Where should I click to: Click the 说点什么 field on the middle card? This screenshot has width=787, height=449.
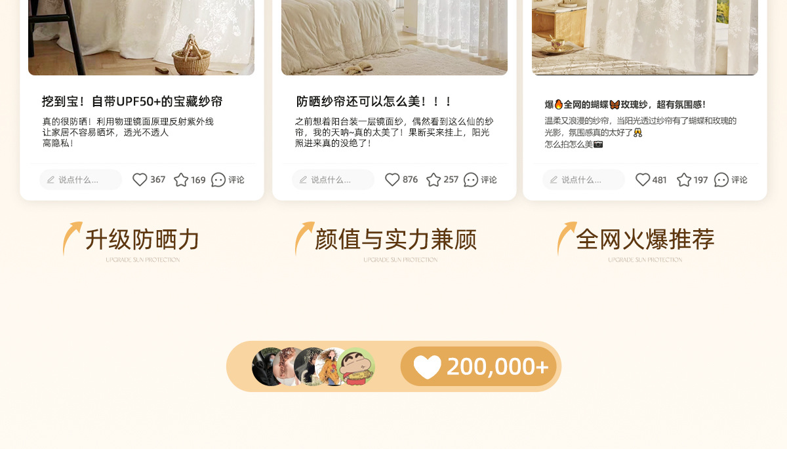coord(333,180)
